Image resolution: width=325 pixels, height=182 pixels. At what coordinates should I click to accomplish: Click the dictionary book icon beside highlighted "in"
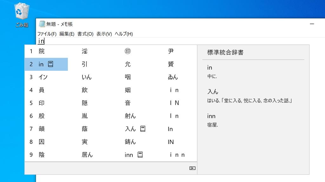[x=50, y=64]
